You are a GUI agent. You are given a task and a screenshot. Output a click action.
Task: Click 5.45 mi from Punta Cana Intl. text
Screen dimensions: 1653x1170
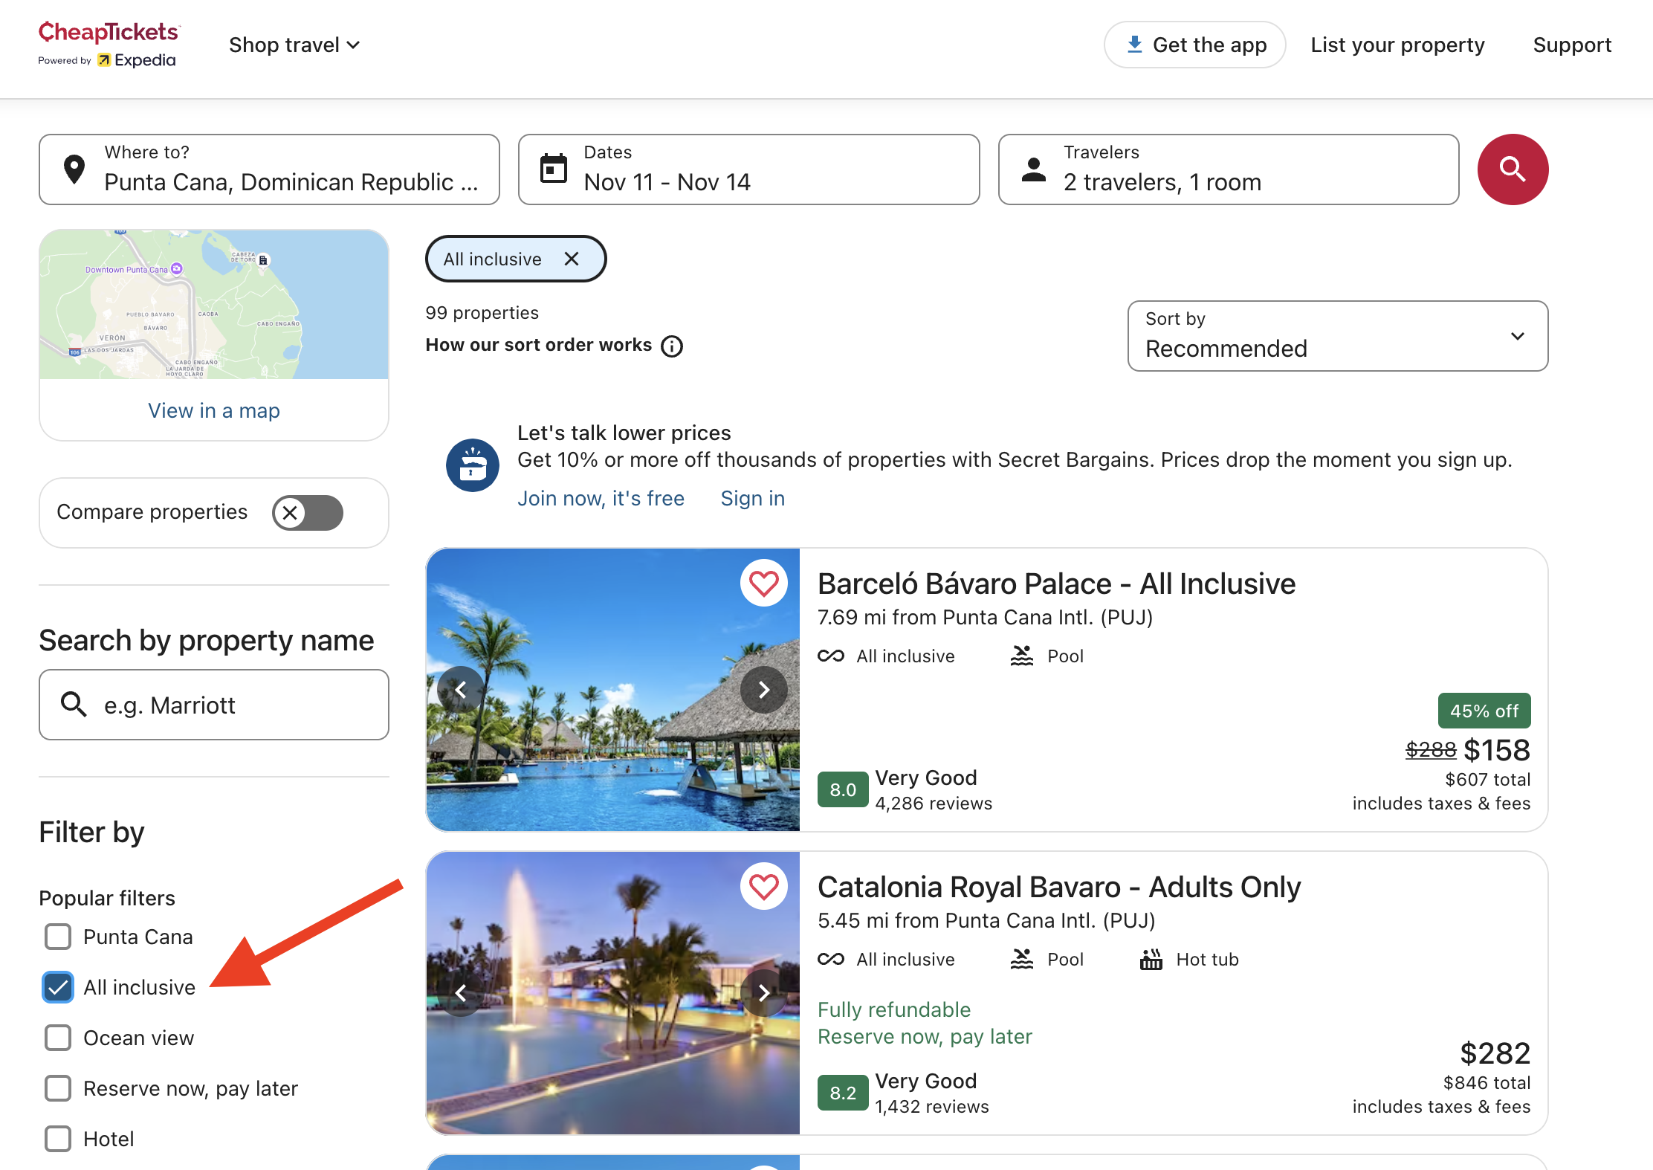(986, 920)
